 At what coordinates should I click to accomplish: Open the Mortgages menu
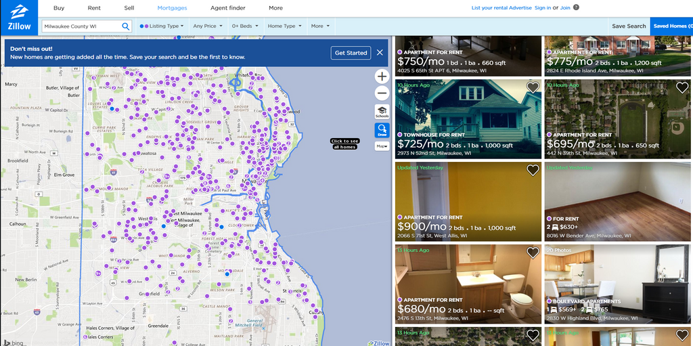(172, 8)
